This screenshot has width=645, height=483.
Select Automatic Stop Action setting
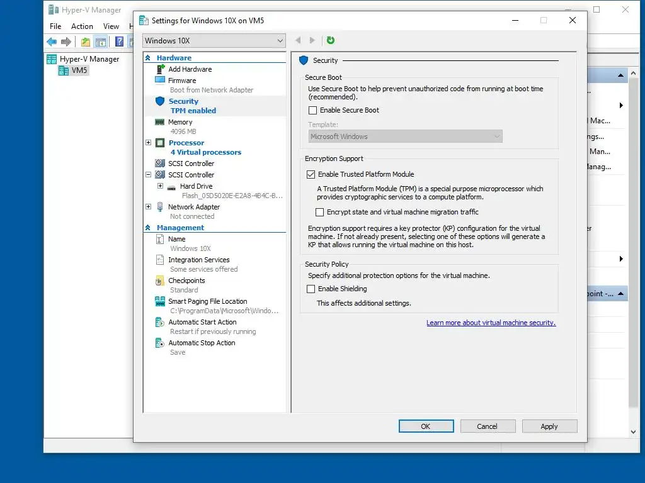click(x=215, y=347)
